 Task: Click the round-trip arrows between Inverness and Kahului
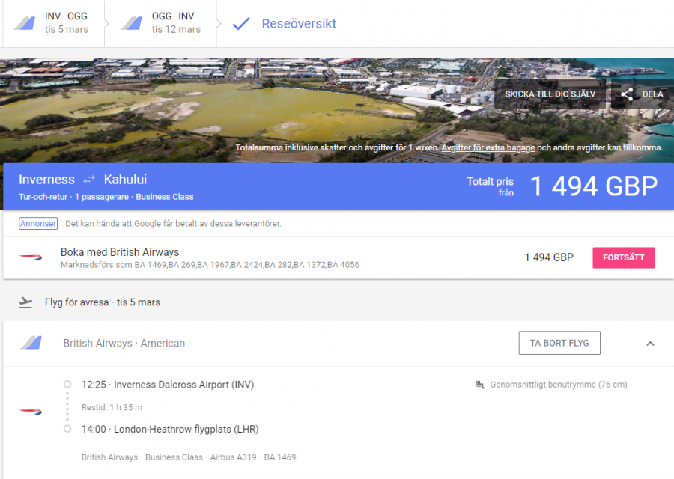pos(89,180)
